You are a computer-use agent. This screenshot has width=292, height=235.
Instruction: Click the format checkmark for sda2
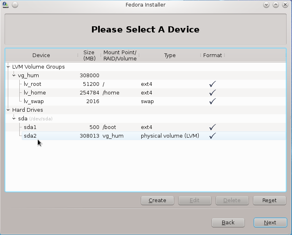click(212, 136)
